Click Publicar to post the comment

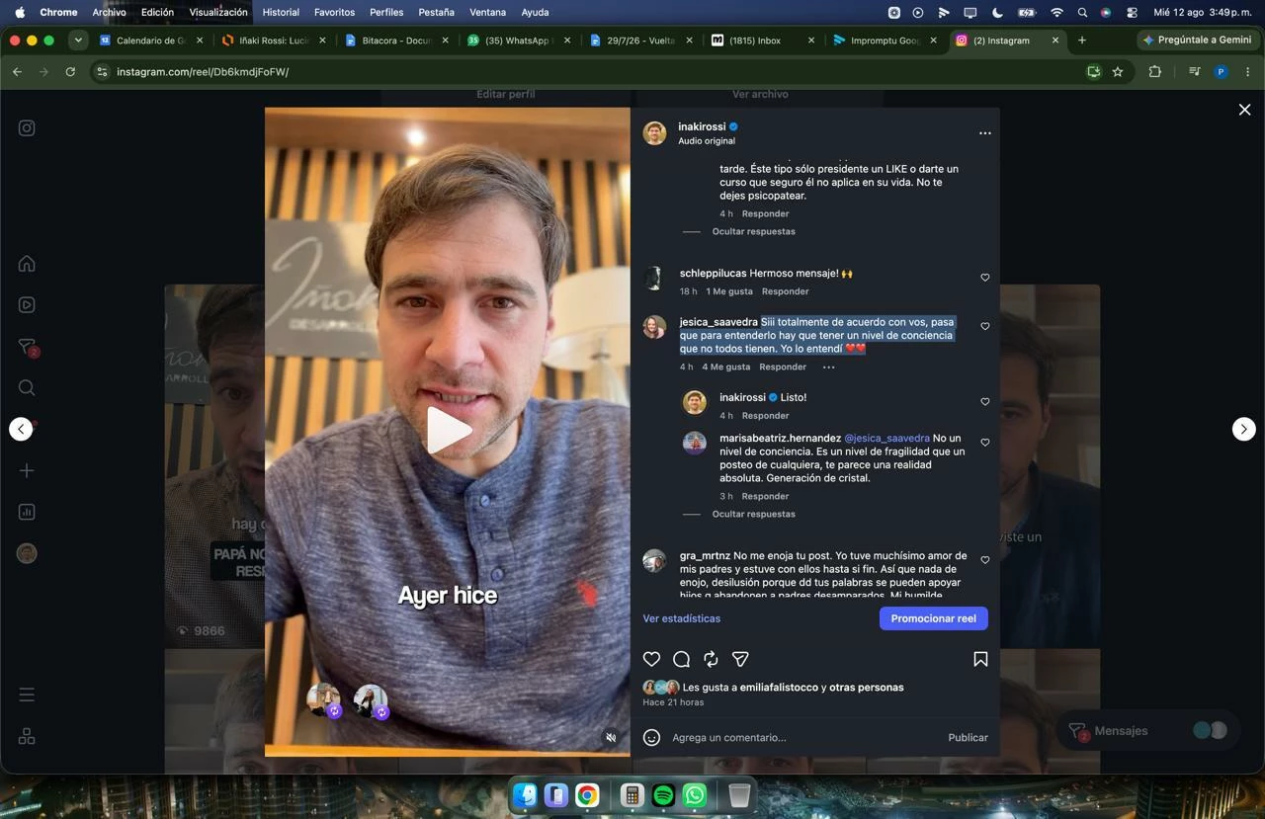[968, 737]
